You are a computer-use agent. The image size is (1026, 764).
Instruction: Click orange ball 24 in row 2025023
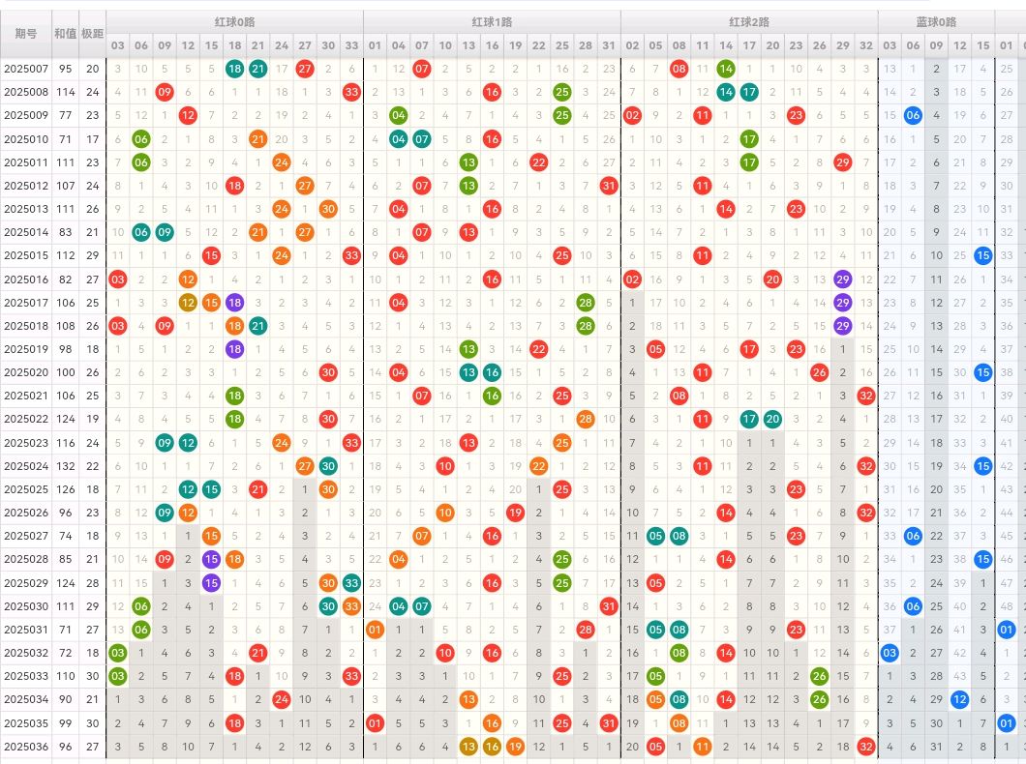tap(282, 443)
